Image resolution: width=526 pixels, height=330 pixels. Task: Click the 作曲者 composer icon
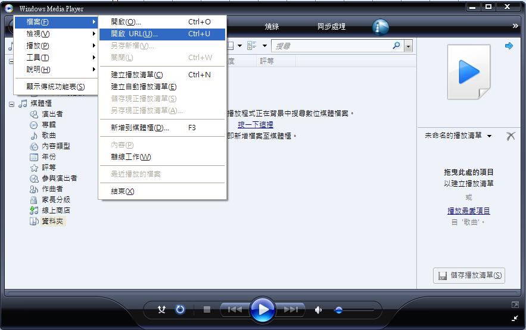tap(34, 189)
